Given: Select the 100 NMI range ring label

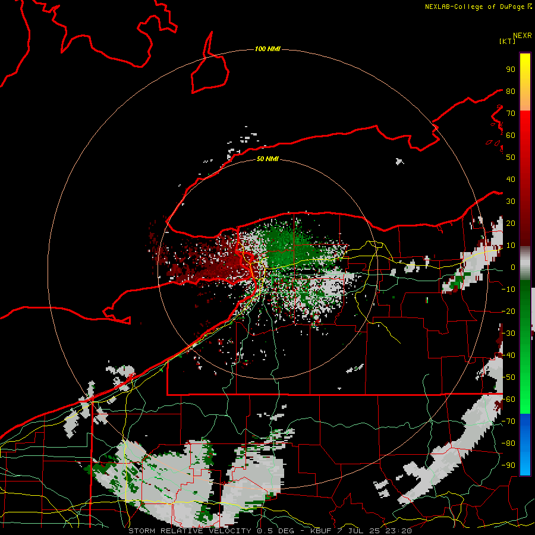Looking at the screenshot, I should 267,49.
